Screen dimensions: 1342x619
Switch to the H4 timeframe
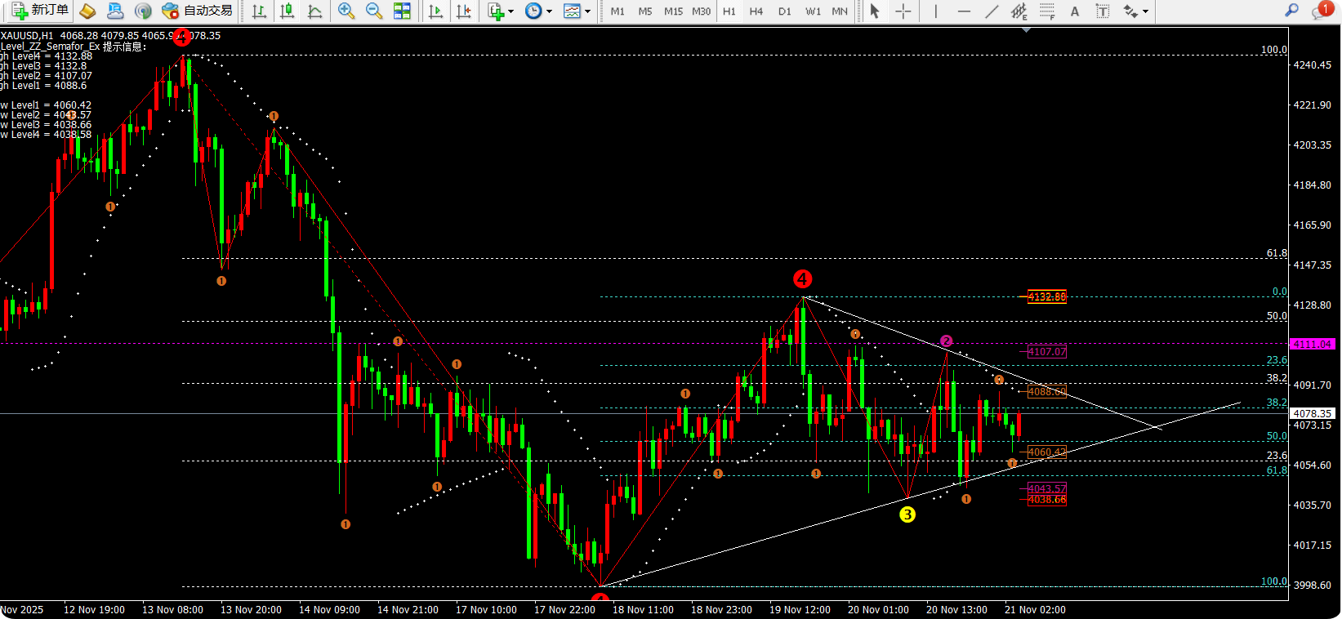click(756, 11)
